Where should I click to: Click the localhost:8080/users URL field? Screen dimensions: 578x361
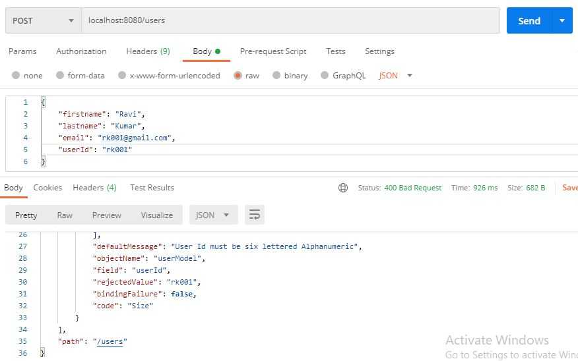click(x=290, y=20)
